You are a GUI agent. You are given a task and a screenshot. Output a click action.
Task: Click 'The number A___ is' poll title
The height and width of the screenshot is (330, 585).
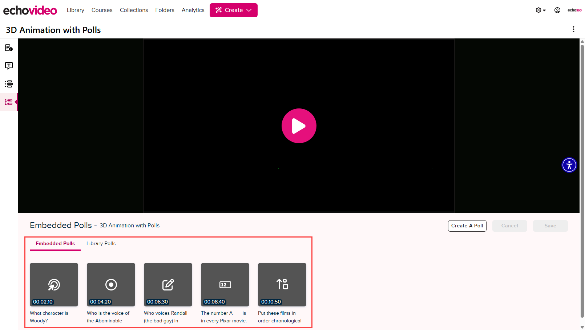pyautogui.click(x=224, y=317)
